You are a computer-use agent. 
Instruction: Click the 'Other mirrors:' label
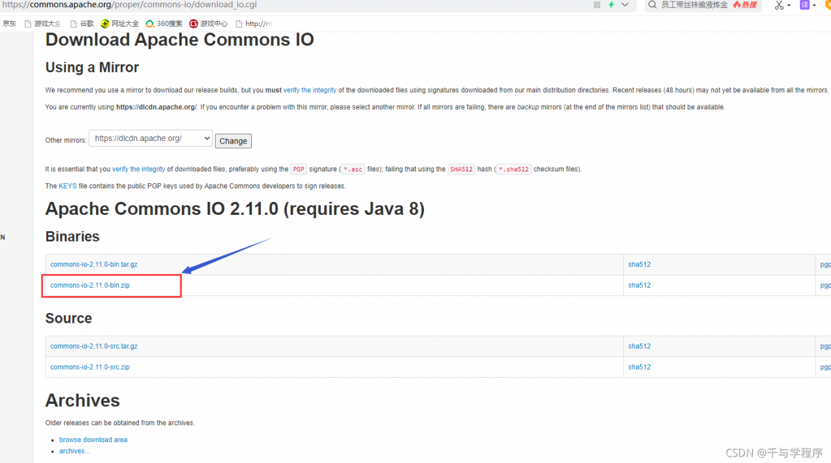pyautogui.click(x=66, y=140)
